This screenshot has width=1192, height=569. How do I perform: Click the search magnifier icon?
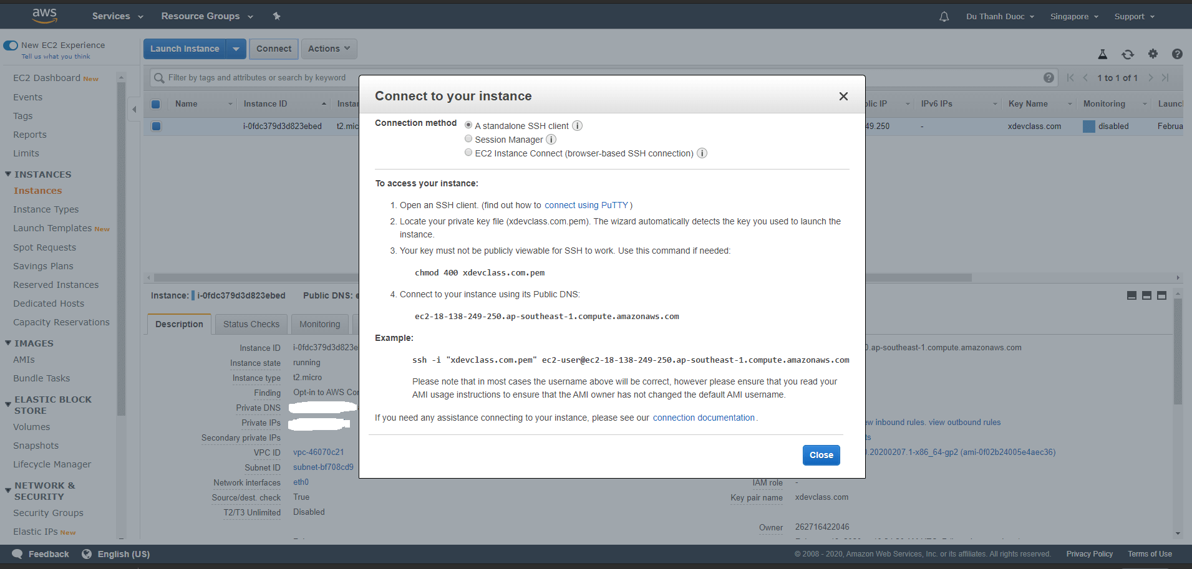click(x=159, y=78)
